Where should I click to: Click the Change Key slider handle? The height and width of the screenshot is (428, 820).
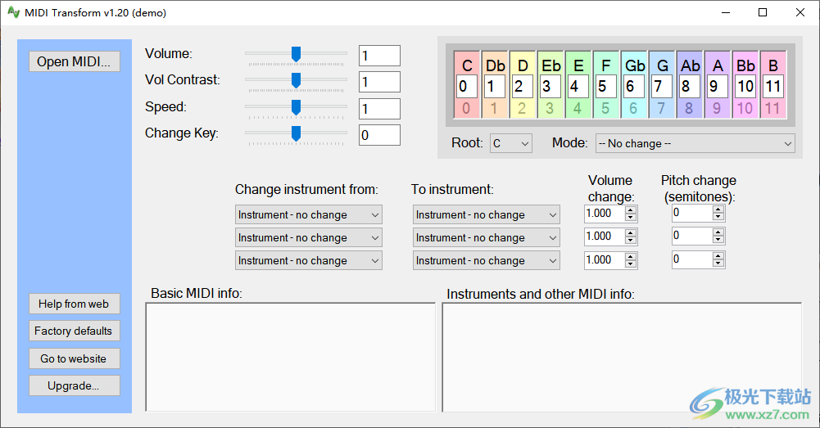[296, 133]
